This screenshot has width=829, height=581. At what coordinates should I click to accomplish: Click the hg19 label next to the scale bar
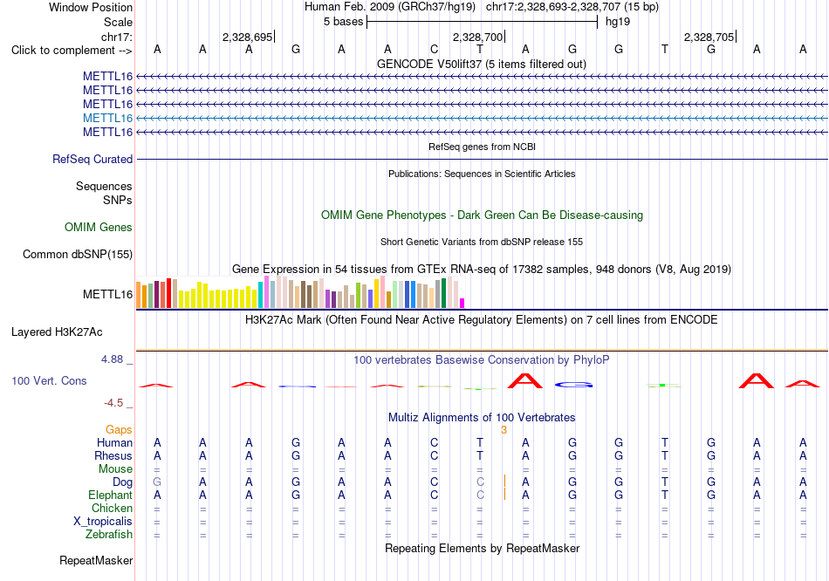pyautogui.click(x=618, y=22)
